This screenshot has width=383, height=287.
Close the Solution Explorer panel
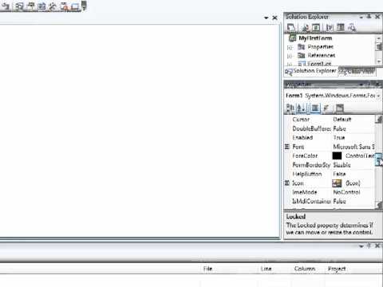tap(377, 17)
